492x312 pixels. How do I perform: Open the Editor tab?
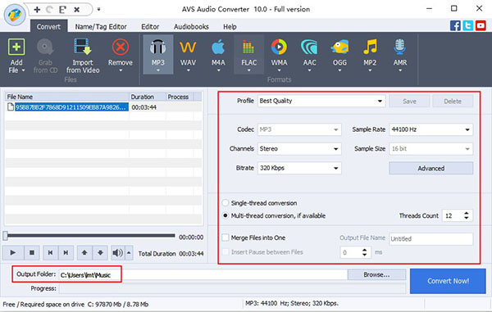[x=150, y=27]
